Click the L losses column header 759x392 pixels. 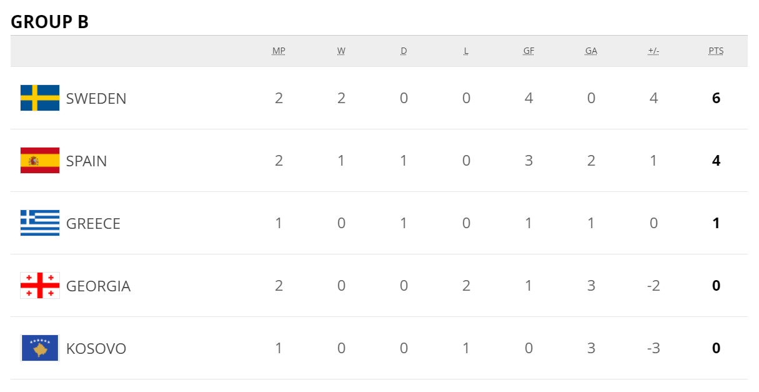pyautogui.click(x=466, y=51)
